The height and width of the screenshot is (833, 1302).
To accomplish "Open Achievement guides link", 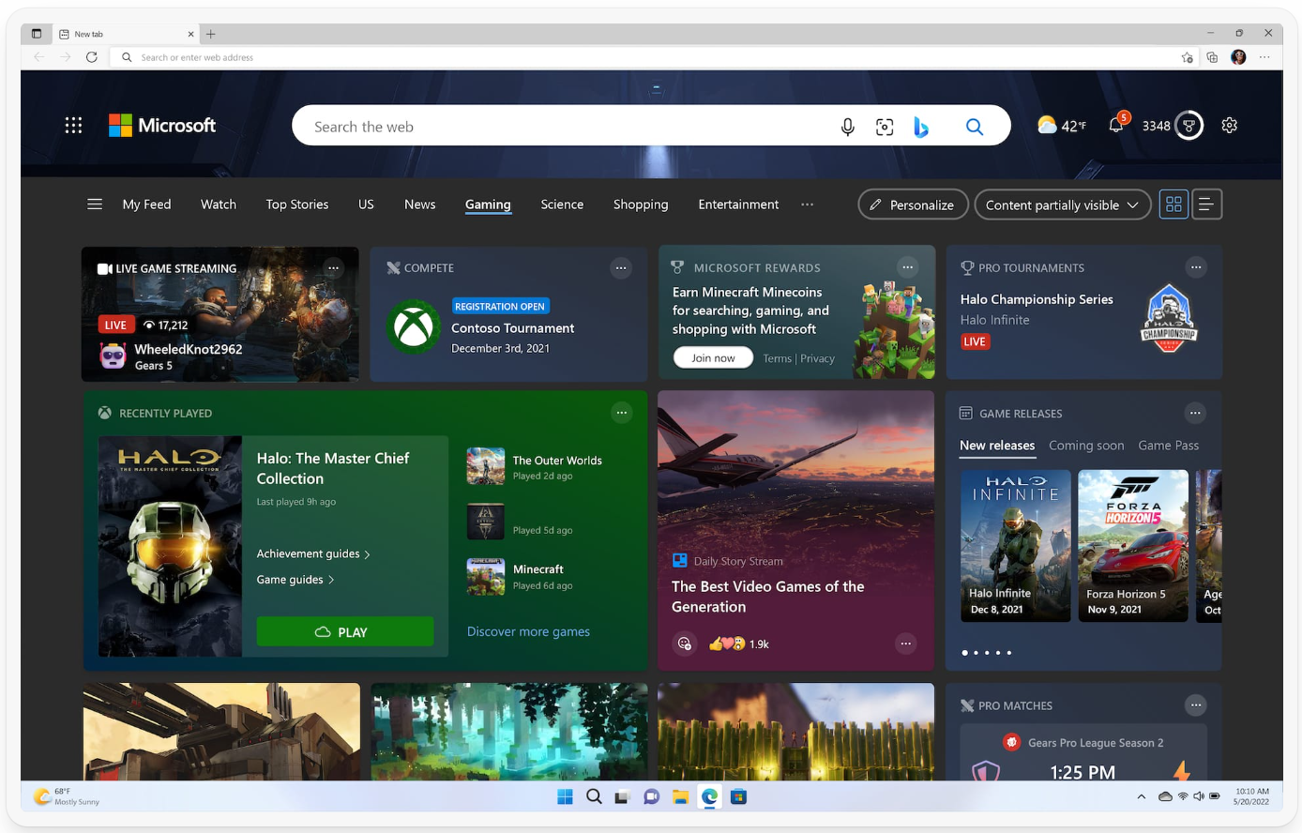I will tap(313, 553).
